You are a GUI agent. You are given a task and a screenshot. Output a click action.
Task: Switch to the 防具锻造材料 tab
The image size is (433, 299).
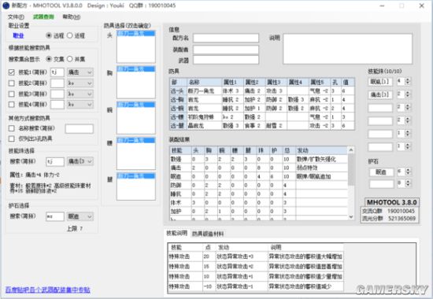208,234
